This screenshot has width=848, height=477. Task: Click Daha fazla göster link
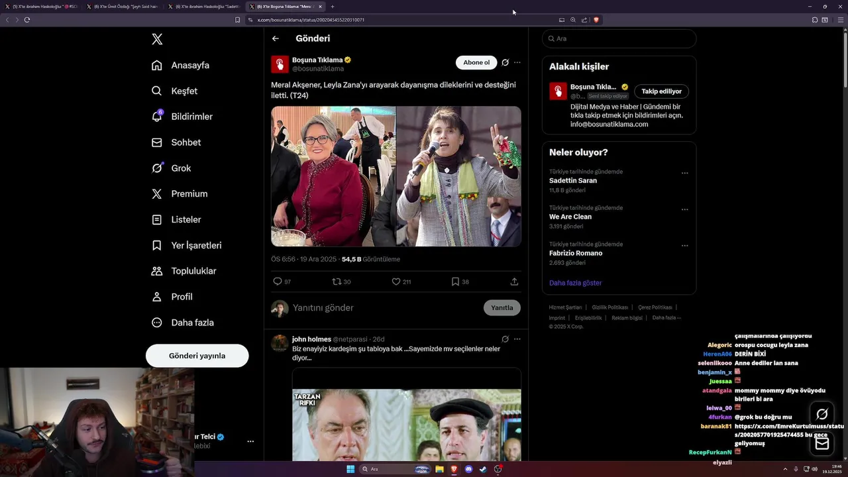575,283
